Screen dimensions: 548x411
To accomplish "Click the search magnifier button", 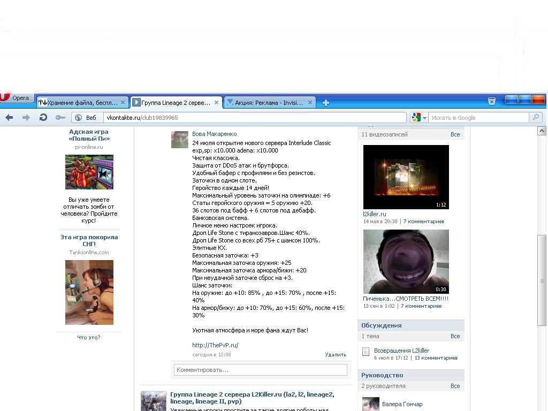I will 536,117.
